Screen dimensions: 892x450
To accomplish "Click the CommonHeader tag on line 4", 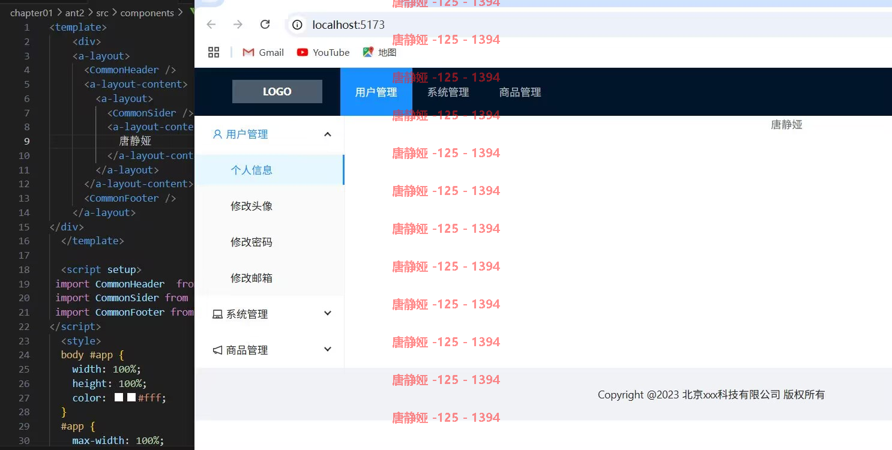I will click(x=130, y=70).
